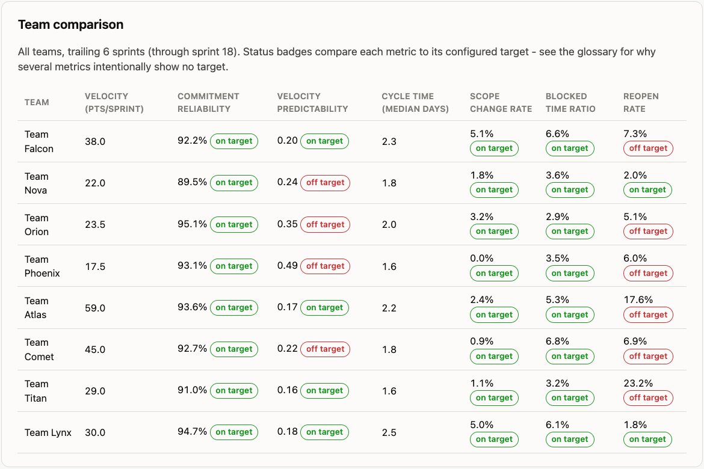This screenshot has height=469, width=704.
Task: Select the Scope Change Rate column header
Action: point(501,102)
